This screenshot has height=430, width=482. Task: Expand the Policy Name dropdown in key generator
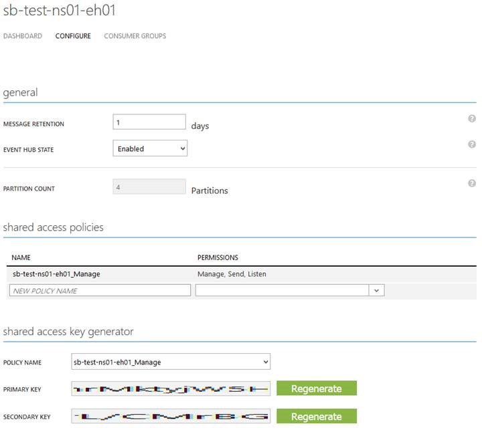[171, 362]
